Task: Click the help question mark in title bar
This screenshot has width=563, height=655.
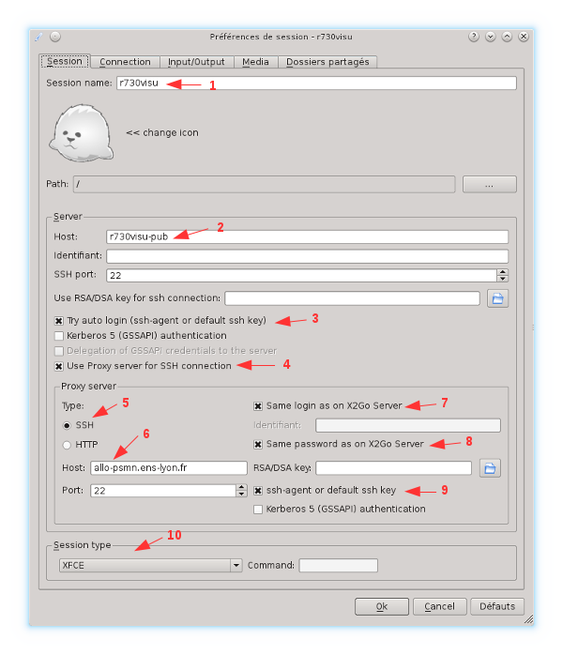Action: pos(474,37)
